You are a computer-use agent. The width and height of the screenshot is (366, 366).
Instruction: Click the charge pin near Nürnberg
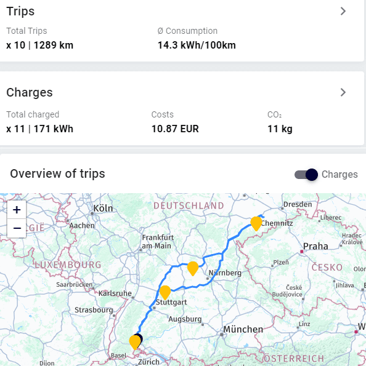(193, 268)
